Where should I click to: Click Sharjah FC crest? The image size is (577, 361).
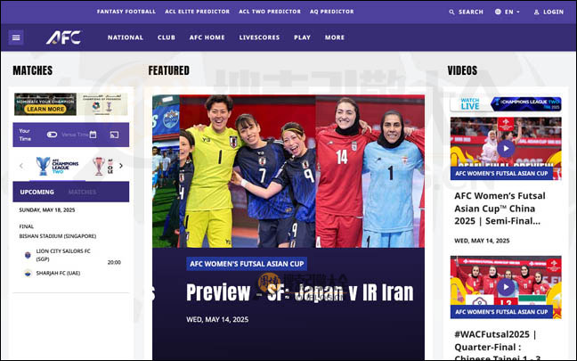(28, 273)
